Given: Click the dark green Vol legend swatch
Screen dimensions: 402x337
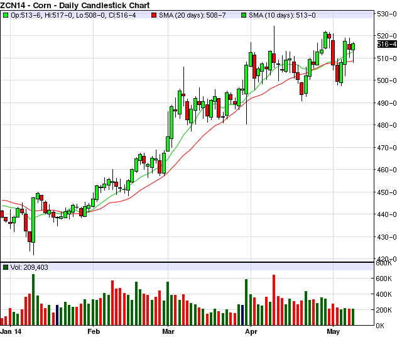Looking at the screenshot, I should pyautogui.click(x=6, y=267).
